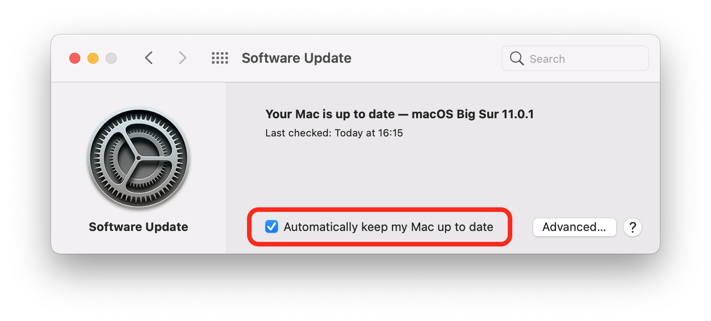Screen dimensions: 711x321
Task: Click the 'Search' placeholder text
Action: coord(547,59)
